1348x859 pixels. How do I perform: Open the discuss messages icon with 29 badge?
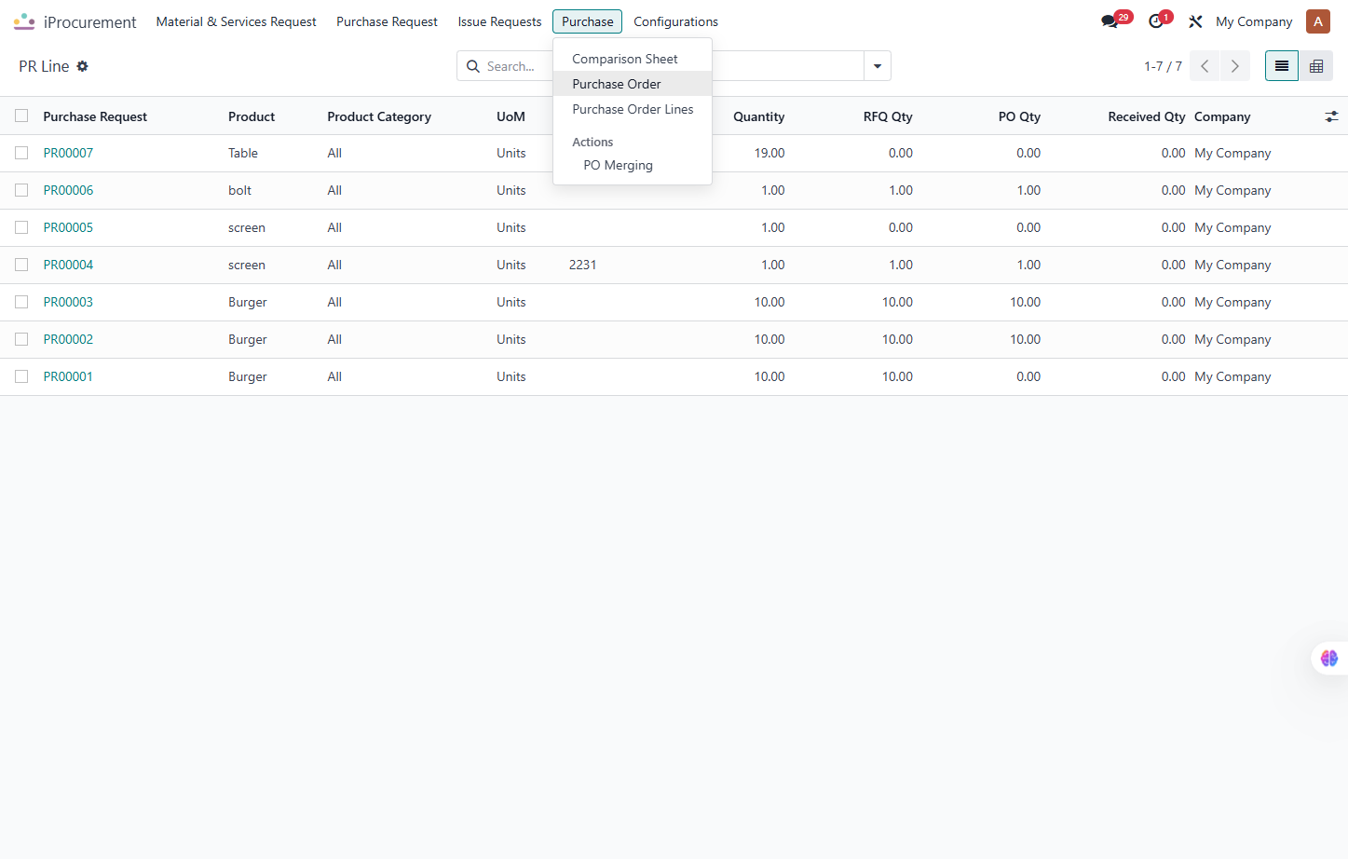[x=1110, y=21]
